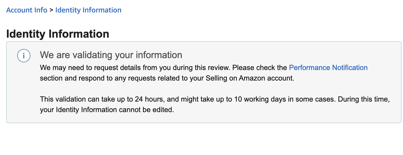
Task: Click the bold Identity Information page heading
Action: pos(57,34)
